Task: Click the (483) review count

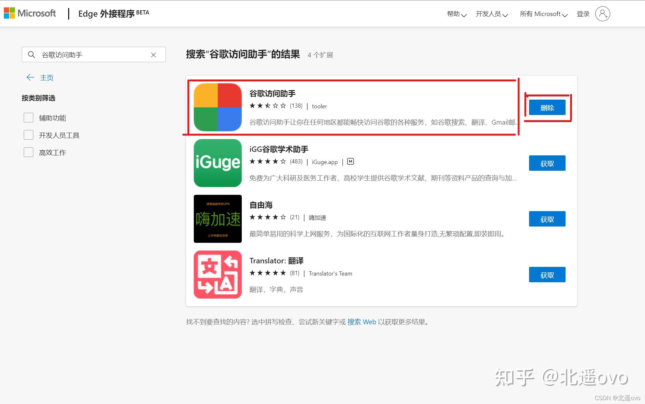Action: point(296,161)
